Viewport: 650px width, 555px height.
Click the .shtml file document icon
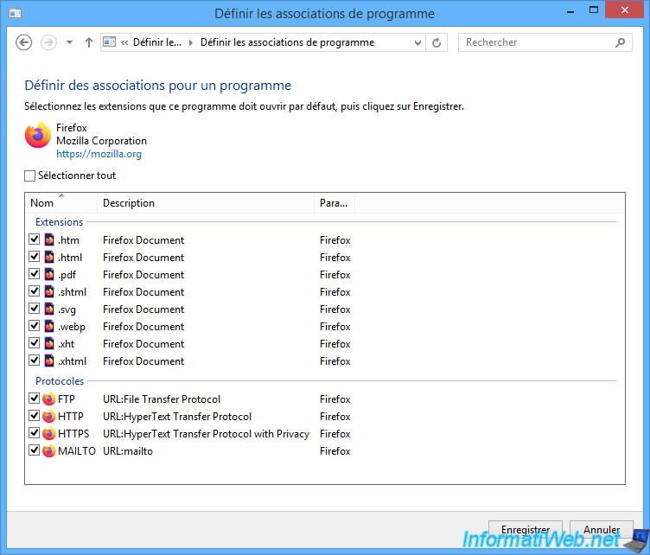(x=49, y=292)
